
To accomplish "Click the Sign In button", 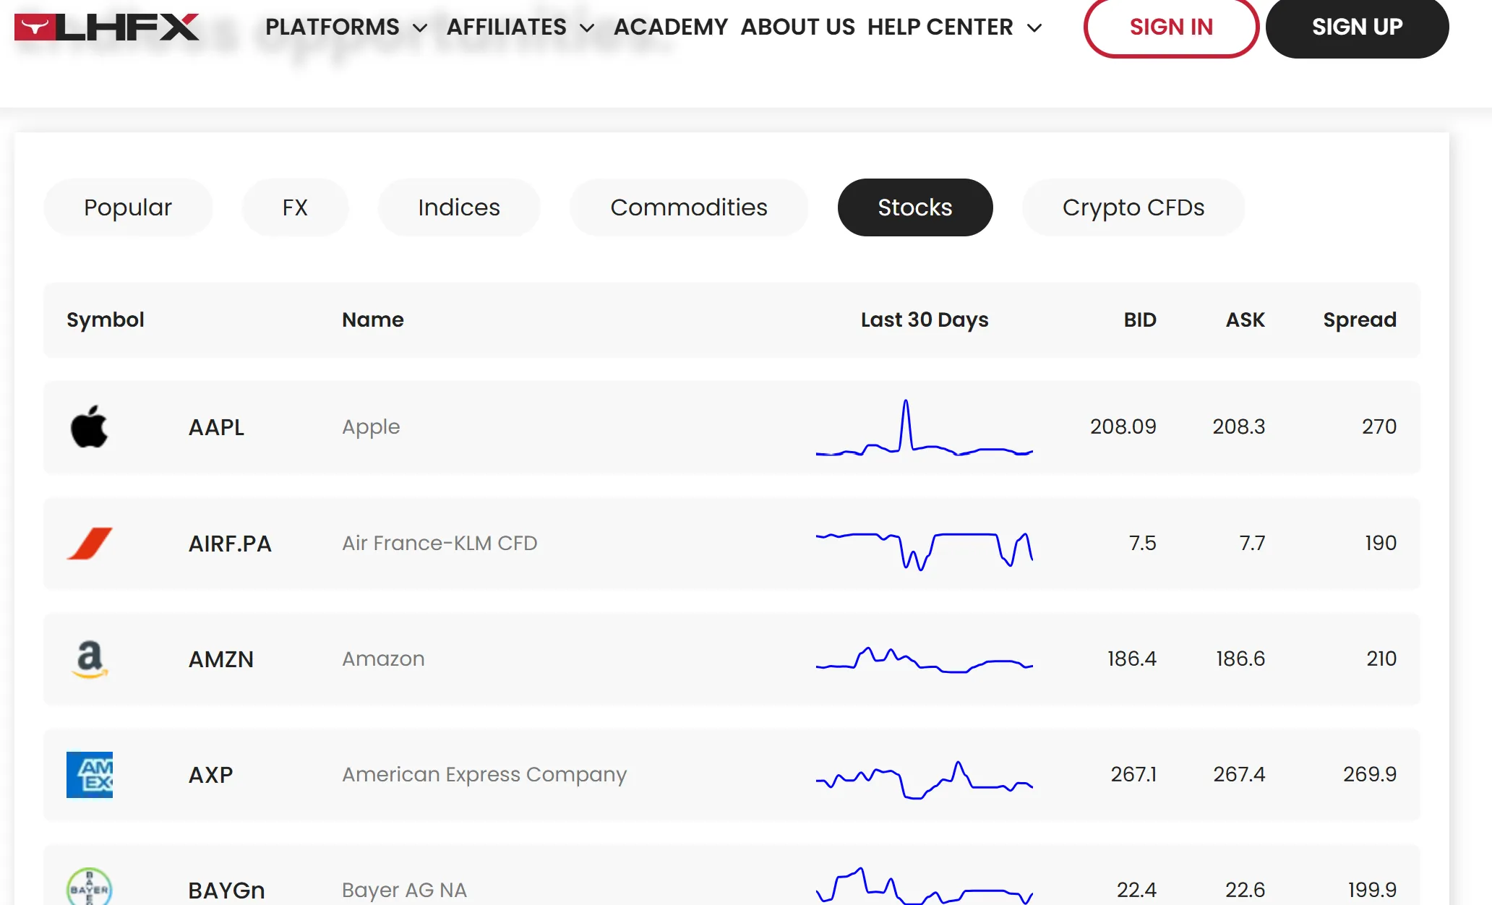I will click(x=1171, y=27).
